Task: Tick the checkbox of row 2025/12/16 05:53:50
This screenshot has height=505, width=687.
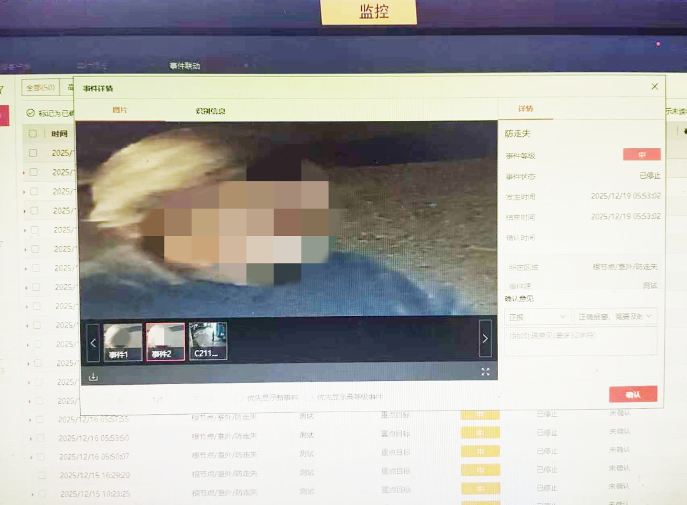Action: (40, 438)
